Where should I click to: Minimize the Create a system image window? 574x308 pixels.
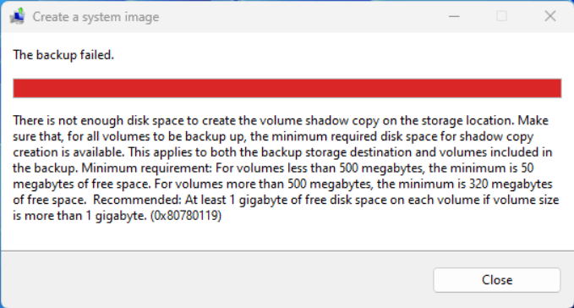point(454,16)
